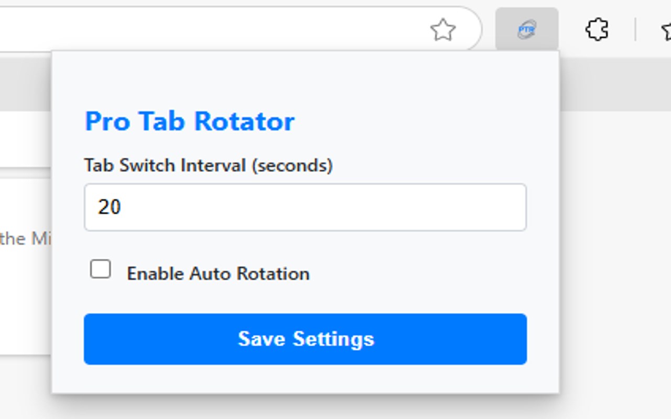Click the 'the Mi' text on the background page

pyautogui.click(x=25, y=239)
